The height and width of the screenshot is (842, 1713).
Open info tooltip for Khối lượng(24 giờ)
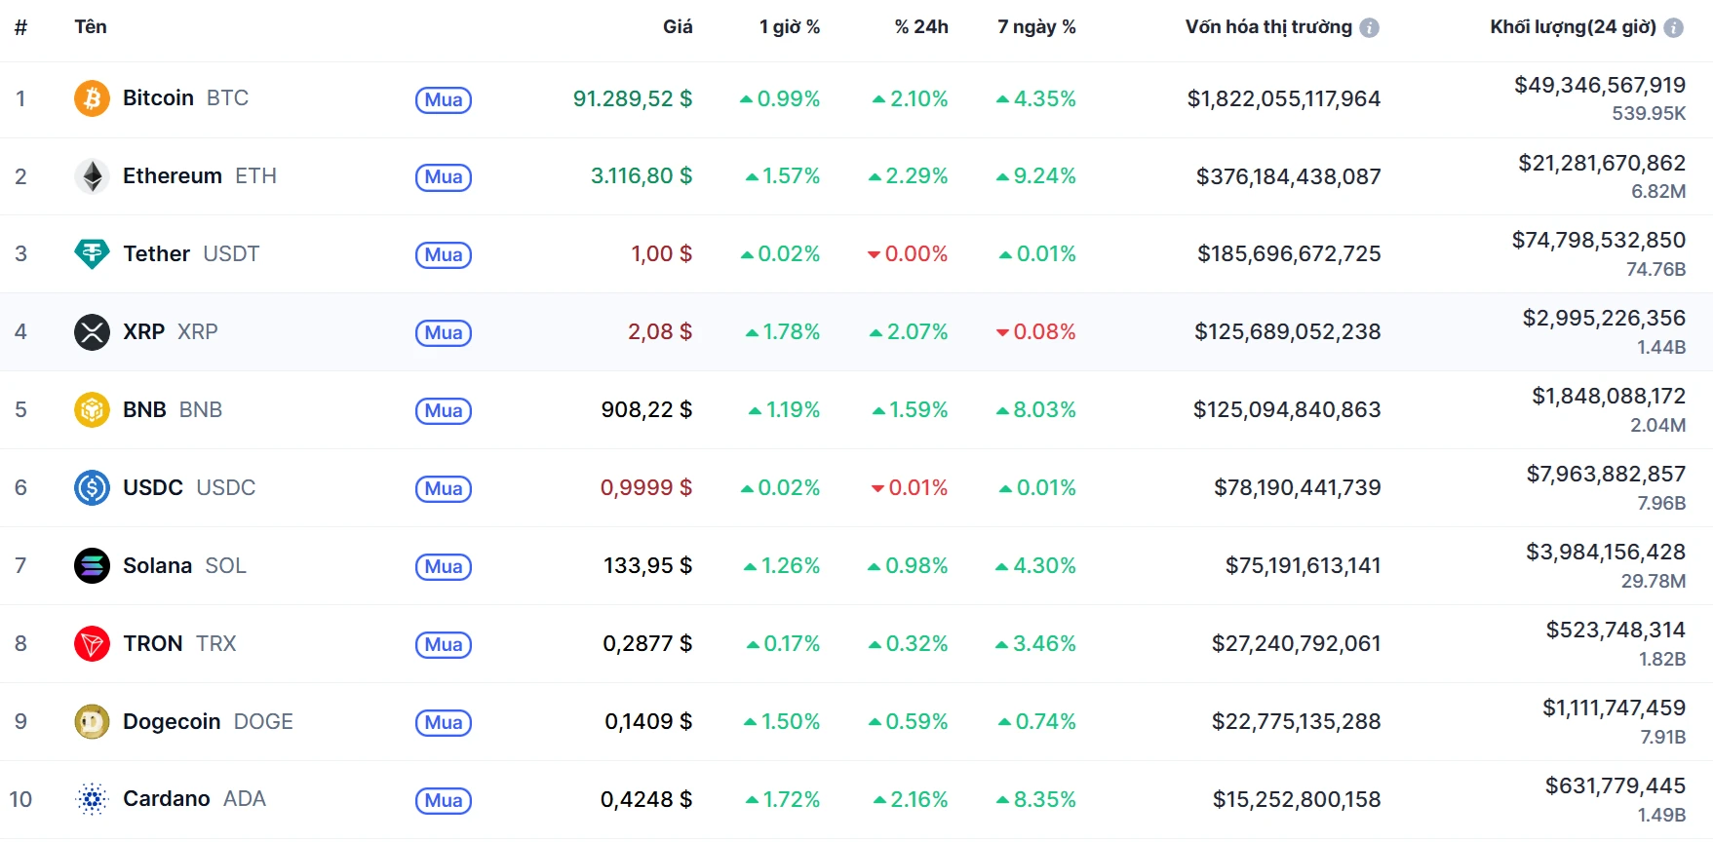pyautogui.click(x=1673, y=28)
